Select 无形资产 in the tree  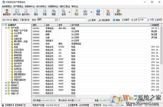[x=18, y=77]
